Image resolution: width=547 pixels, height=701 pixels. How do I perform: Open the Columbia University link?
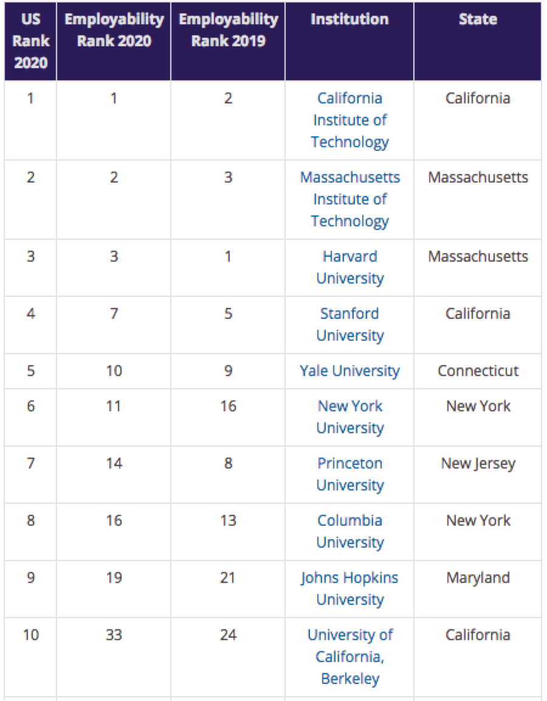click(x=349, y=531)
